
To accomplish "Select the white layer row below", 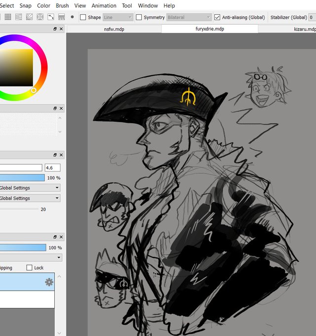I will click(x=27, y=299).
